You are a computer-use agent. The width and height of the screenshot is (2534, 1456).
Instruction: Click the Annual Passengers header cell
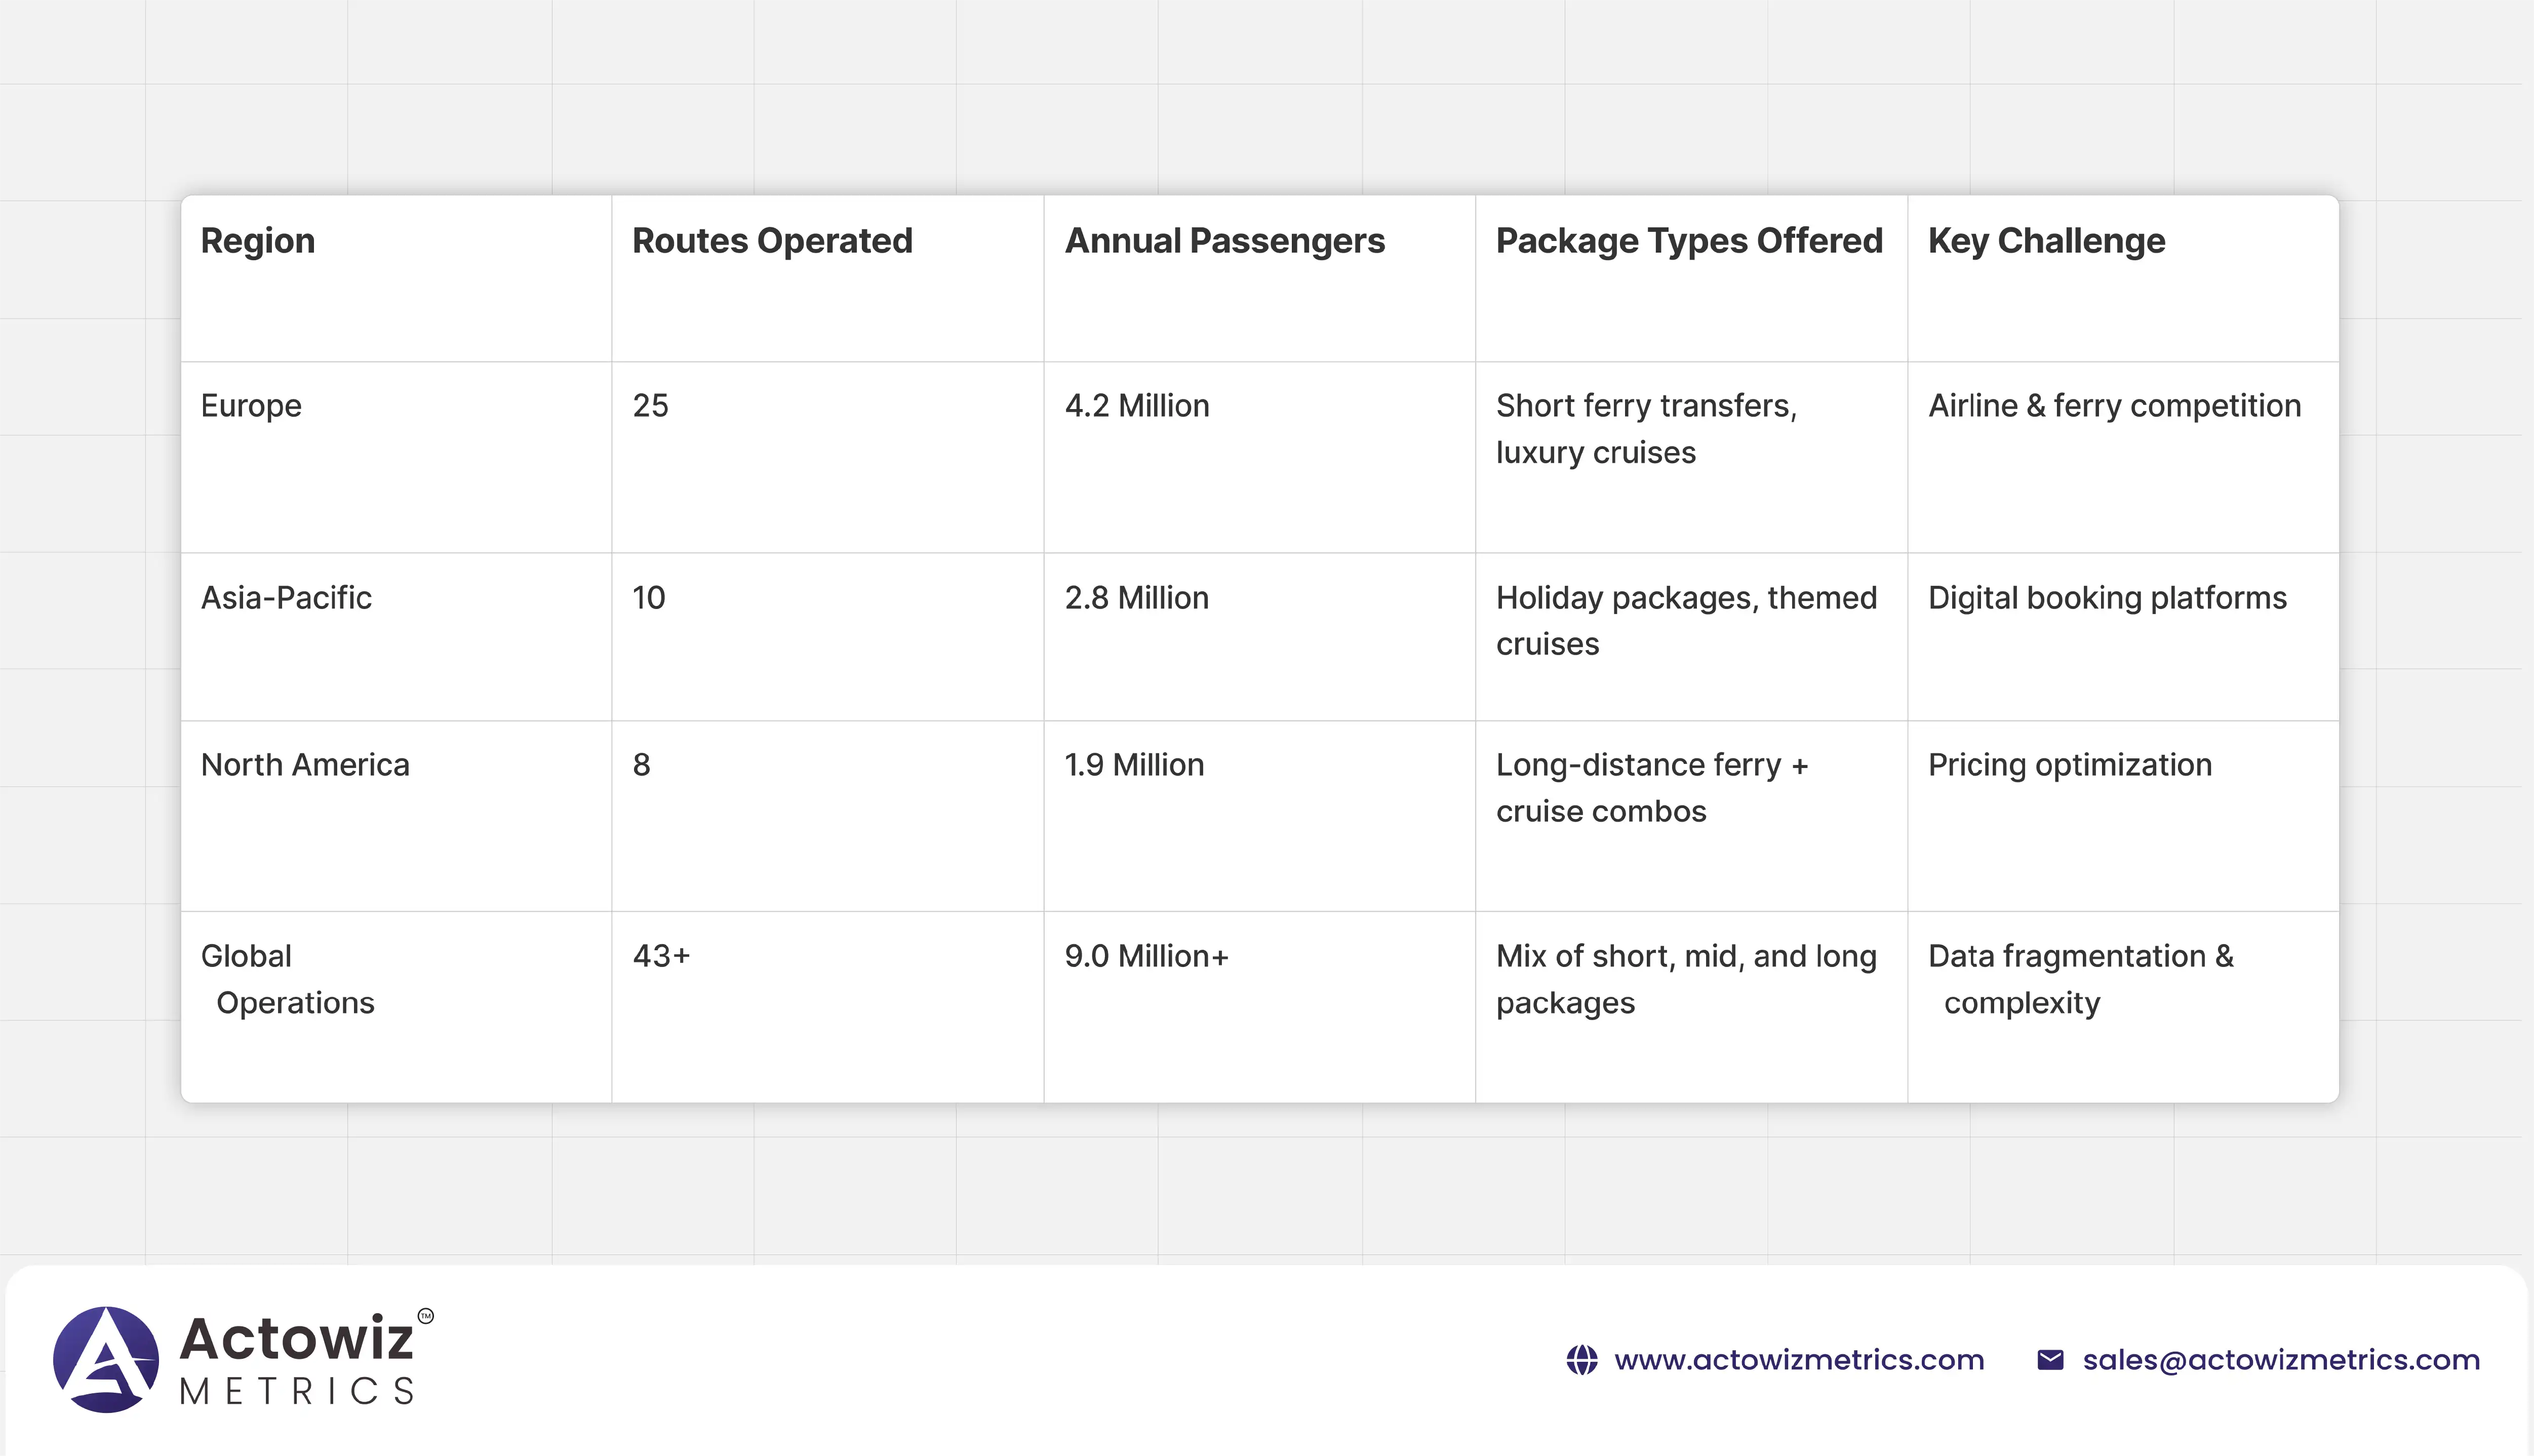(1224, 241)
